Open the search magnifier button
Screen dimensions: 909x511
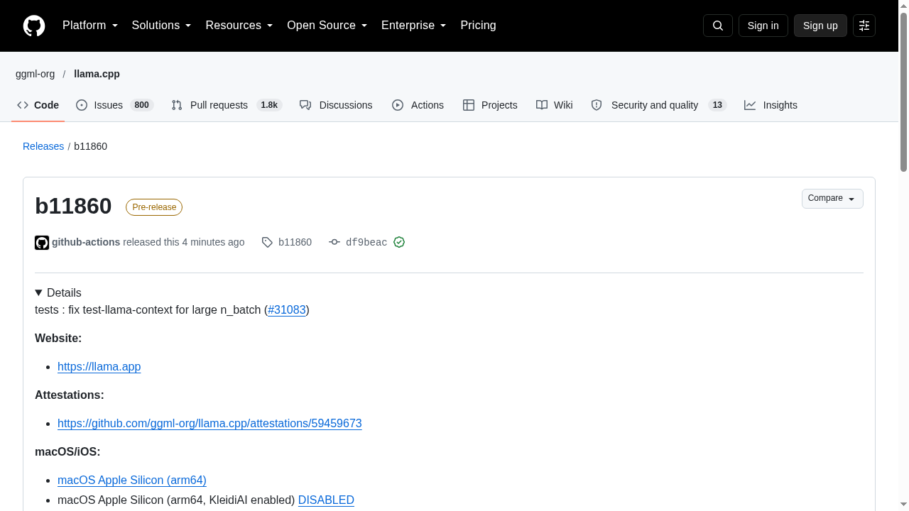click(718, 26)
